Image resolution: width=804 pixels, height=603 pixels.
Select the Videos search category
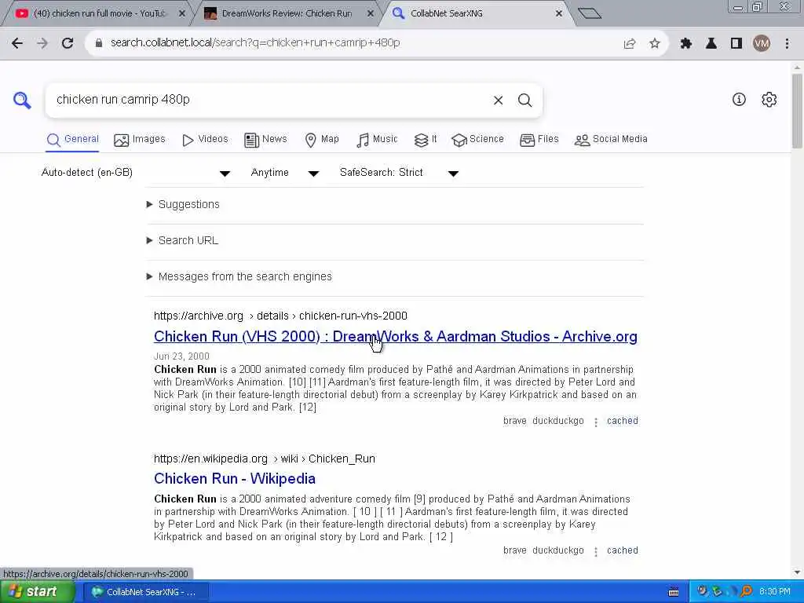205,140
